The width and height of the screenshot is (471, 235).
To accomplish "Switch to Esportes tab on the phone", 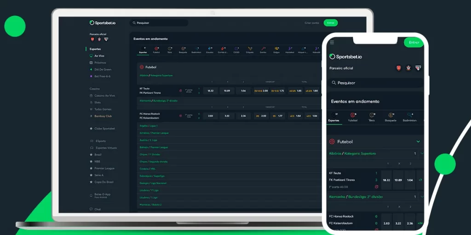I will [x=334, y=117].
